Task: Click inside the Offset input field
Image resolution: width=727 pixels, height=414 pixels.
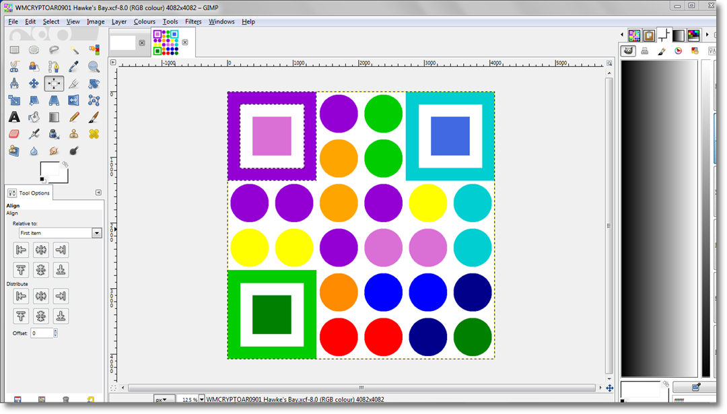Action: 42,333
